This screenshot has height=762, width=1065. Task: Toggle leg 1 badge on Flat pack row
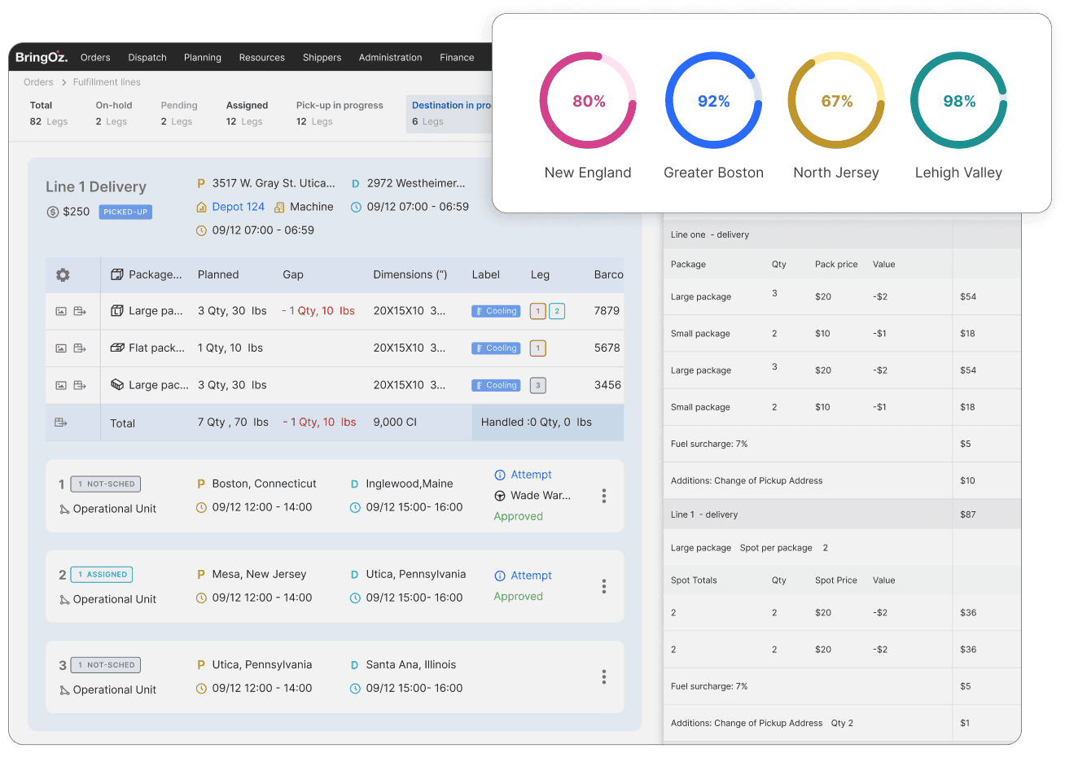tap(537, 348)
